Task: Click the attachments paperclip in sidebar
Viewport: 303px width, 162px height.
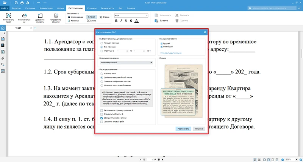Action: [3, 58]
